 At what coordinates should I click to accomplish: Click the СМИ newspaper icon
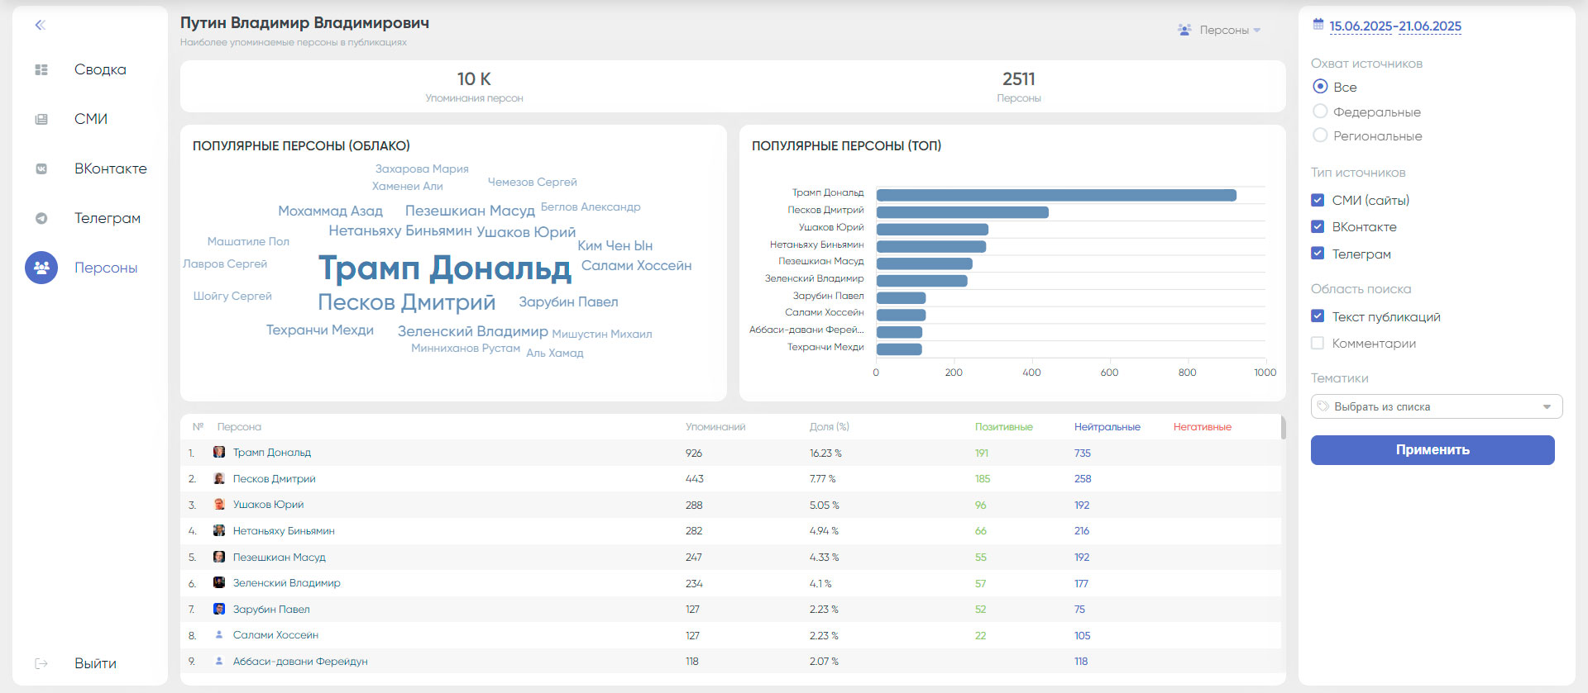[x=41, y=120]
